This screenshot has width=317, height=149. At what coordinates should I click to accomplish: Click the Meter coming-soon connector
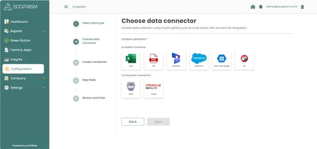coord(131,88)
